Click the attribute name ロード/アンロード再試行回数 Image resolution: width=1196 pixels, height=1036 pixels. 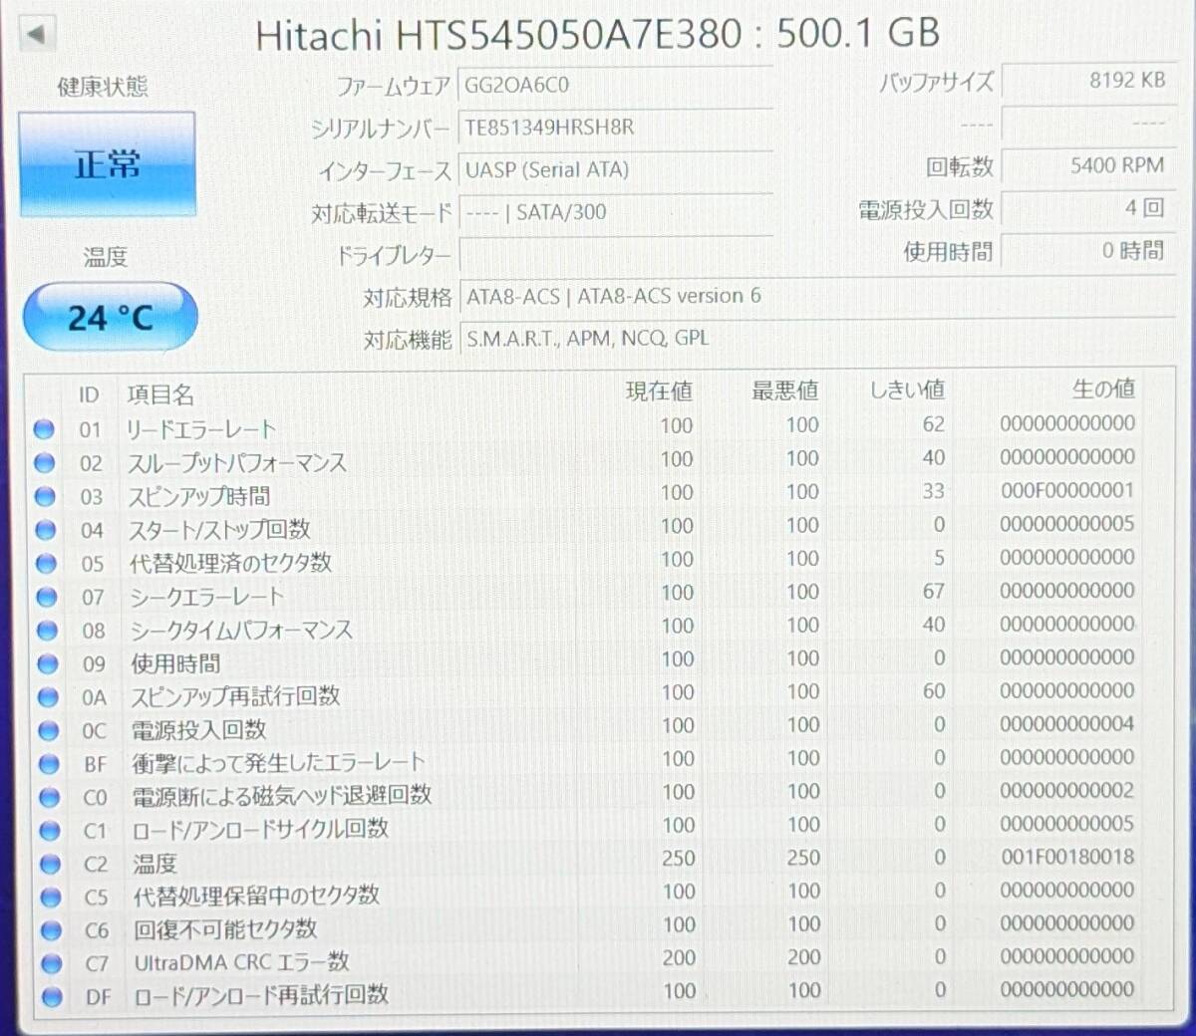[261, 995]
